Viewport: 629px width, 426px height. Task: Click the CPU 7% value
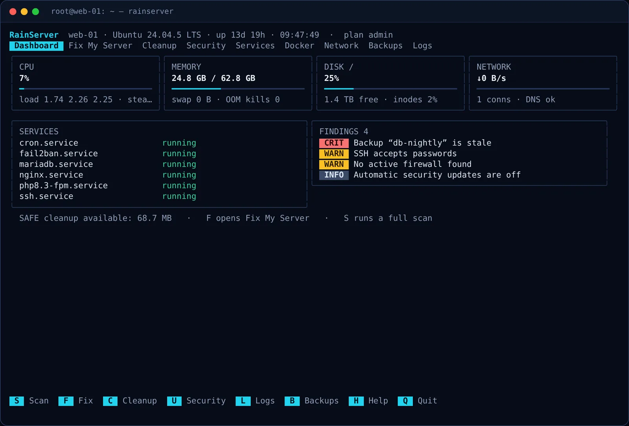click(x=24, y=78)
